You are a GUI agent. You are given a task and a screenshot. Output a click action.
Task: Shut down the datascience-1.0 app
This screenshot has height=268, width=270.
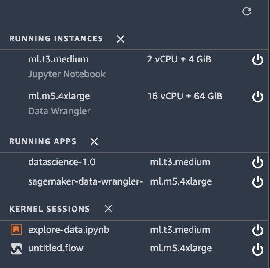258,163
